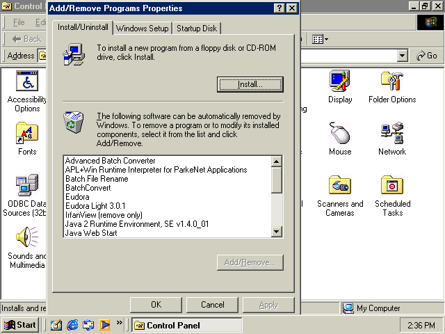Expand the Address bar dropdown arrow
The image size is (445, 334).
pos(402,56)
